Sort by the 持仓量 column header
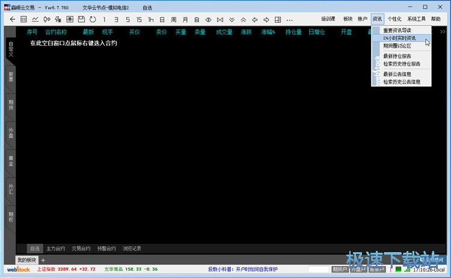This screenshot has width=451, height=278. [293, 32]
